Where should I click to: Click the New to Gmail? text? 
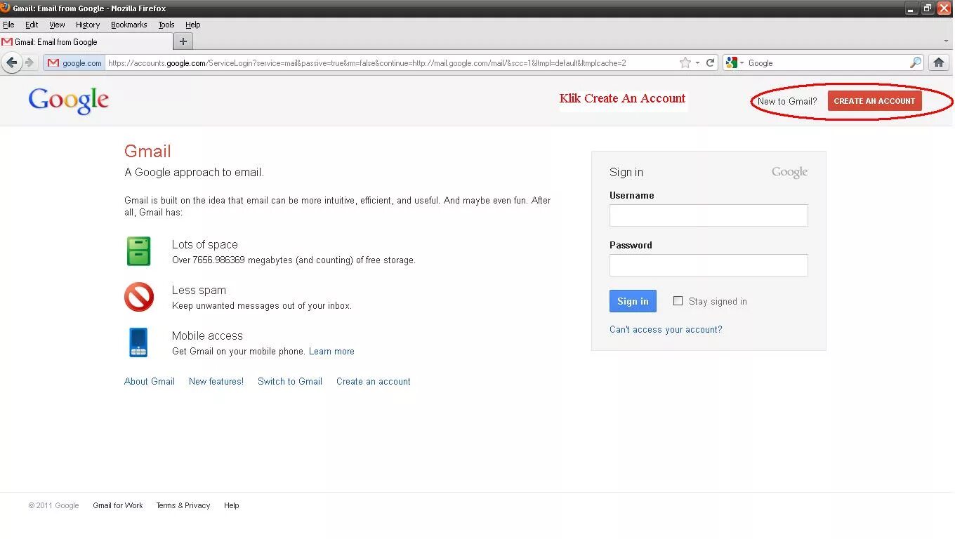pyautogui.click(x=787, y=101)
